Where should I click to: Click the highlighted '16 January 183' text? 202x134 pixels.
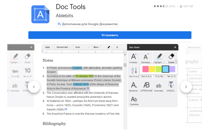[84, 76]
